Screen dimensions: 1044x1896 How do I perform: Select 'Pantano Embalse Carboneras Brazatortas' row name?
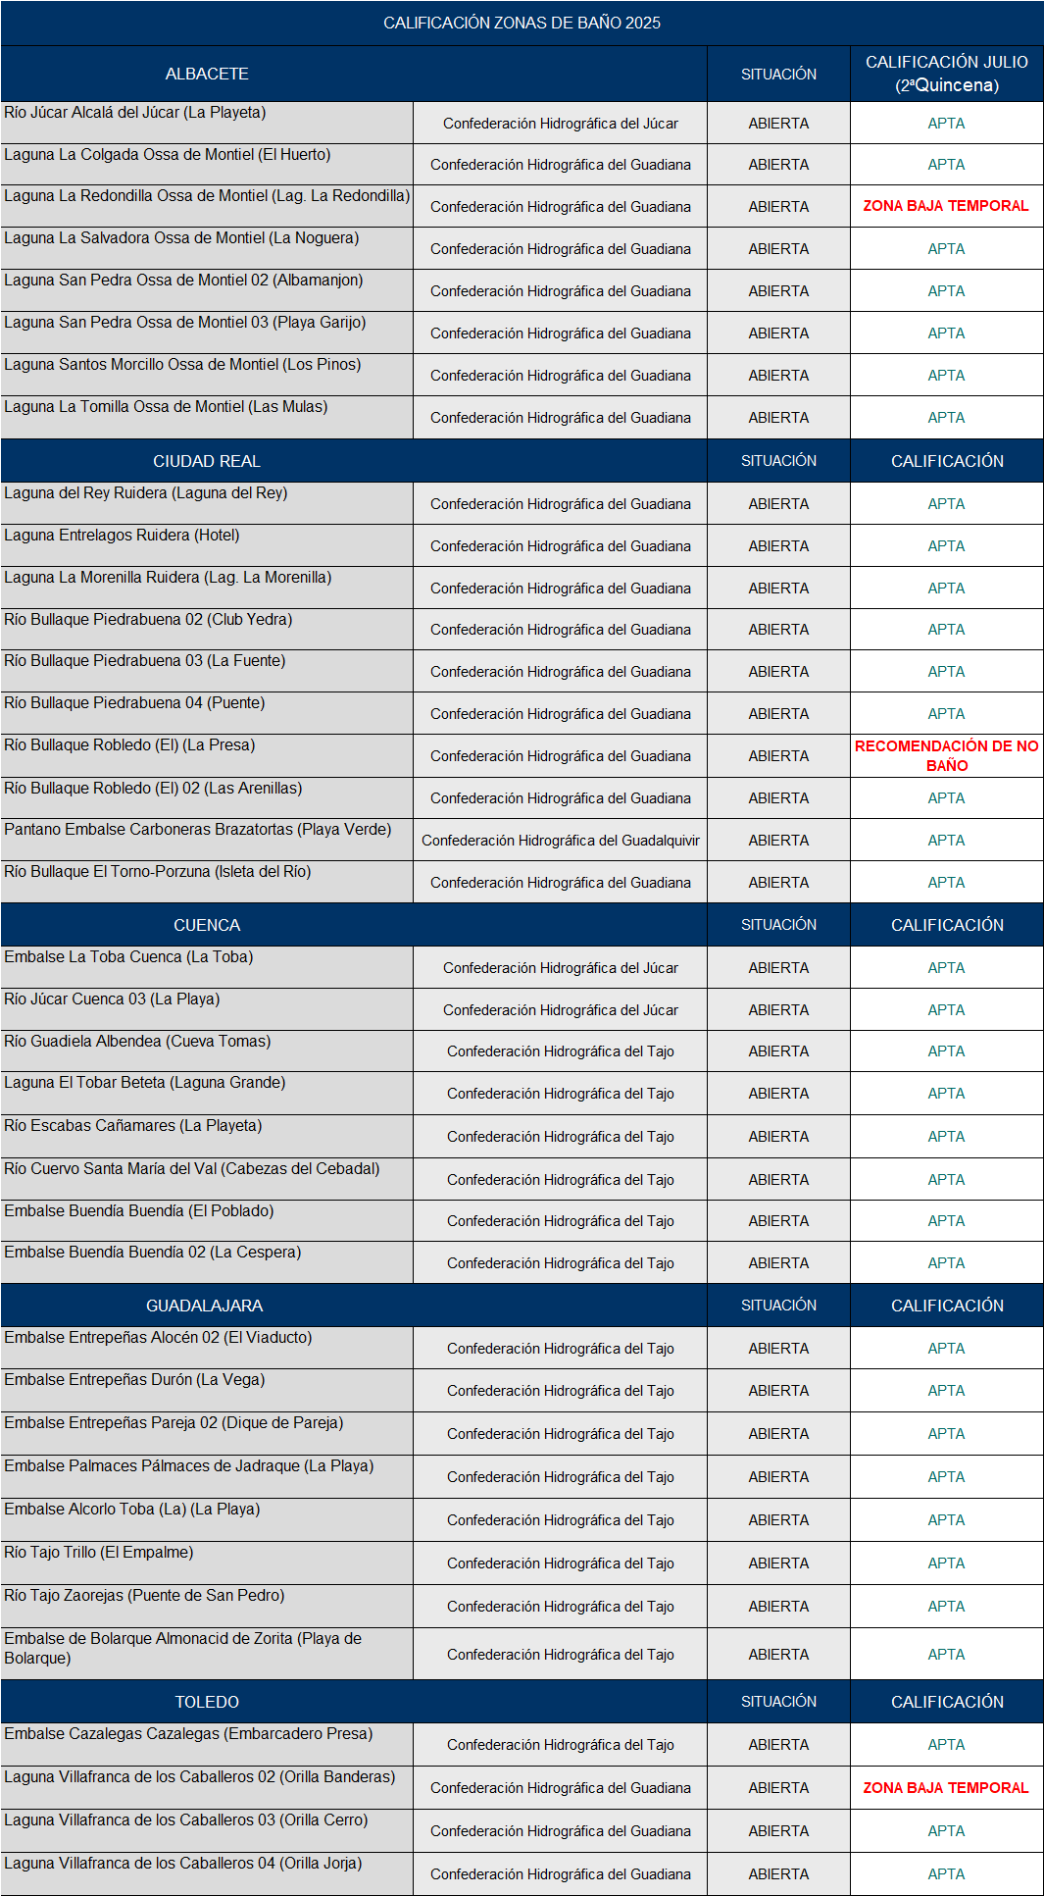click(x=198, y=830)
